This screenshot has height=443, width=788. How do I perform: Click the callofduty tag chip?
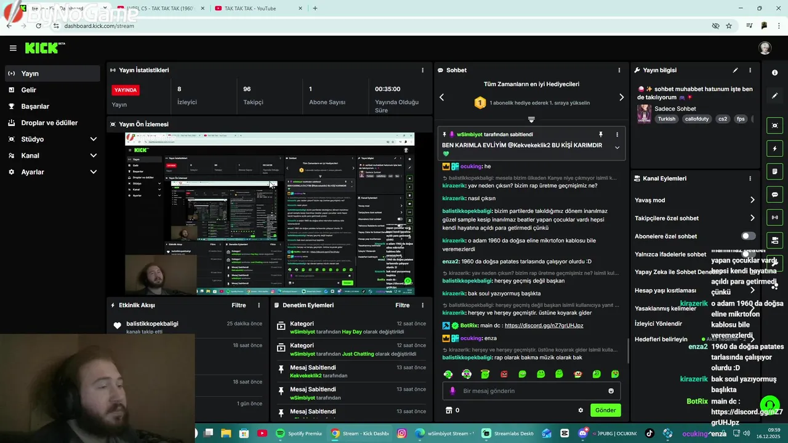point(697,119)
